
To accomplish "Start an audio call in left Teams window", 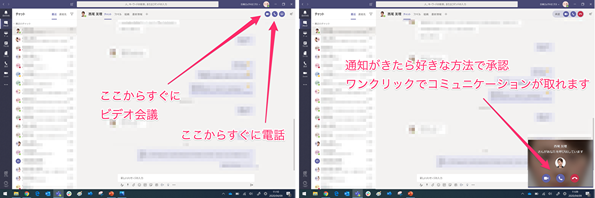I will click(274, 14).
